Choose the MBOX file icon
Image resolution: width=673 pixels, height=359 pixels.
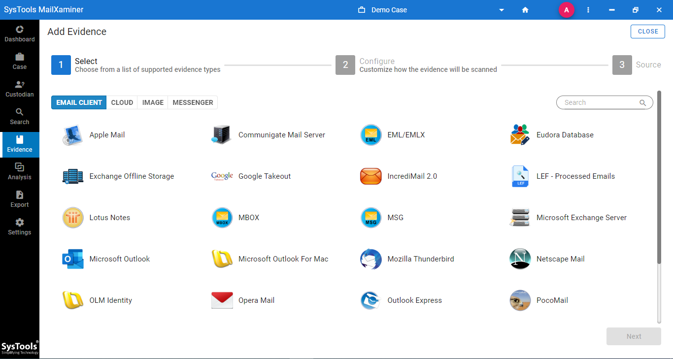(x=222, y=218)
